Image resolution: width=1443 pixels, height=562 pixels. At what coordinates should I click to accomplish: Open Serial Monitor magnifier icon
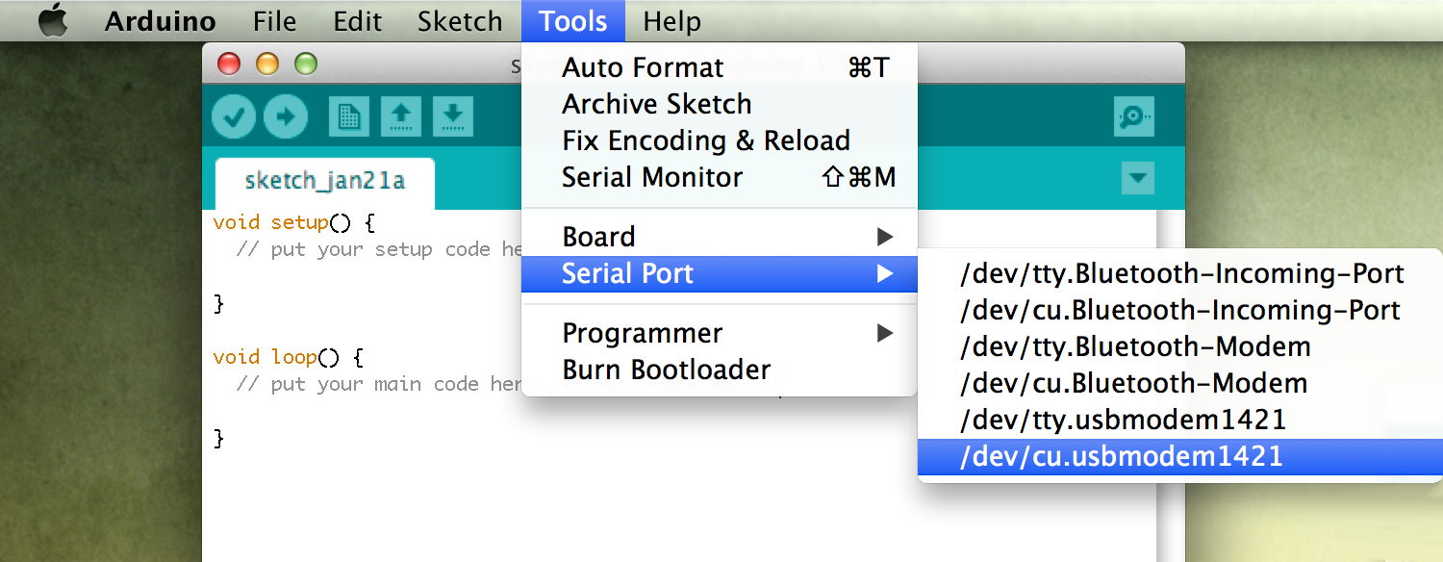(x=1134, y=117)
